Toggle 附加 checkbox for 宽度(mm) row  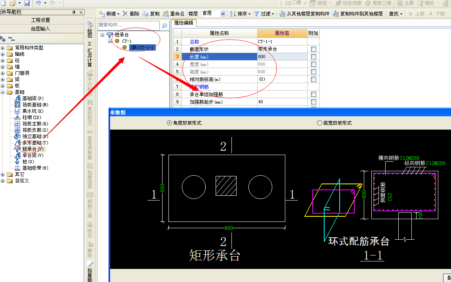click(x=313, y=64)
